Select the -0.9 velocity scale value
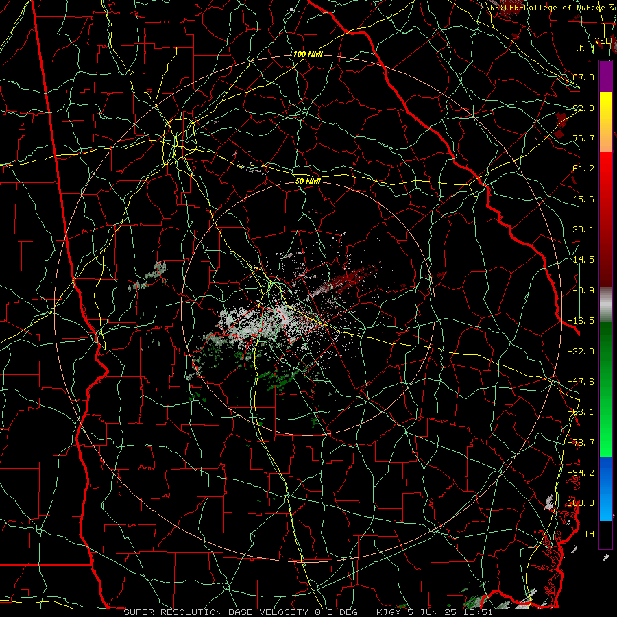The height and width of the screenshot is (617, 617). point(583,291)
